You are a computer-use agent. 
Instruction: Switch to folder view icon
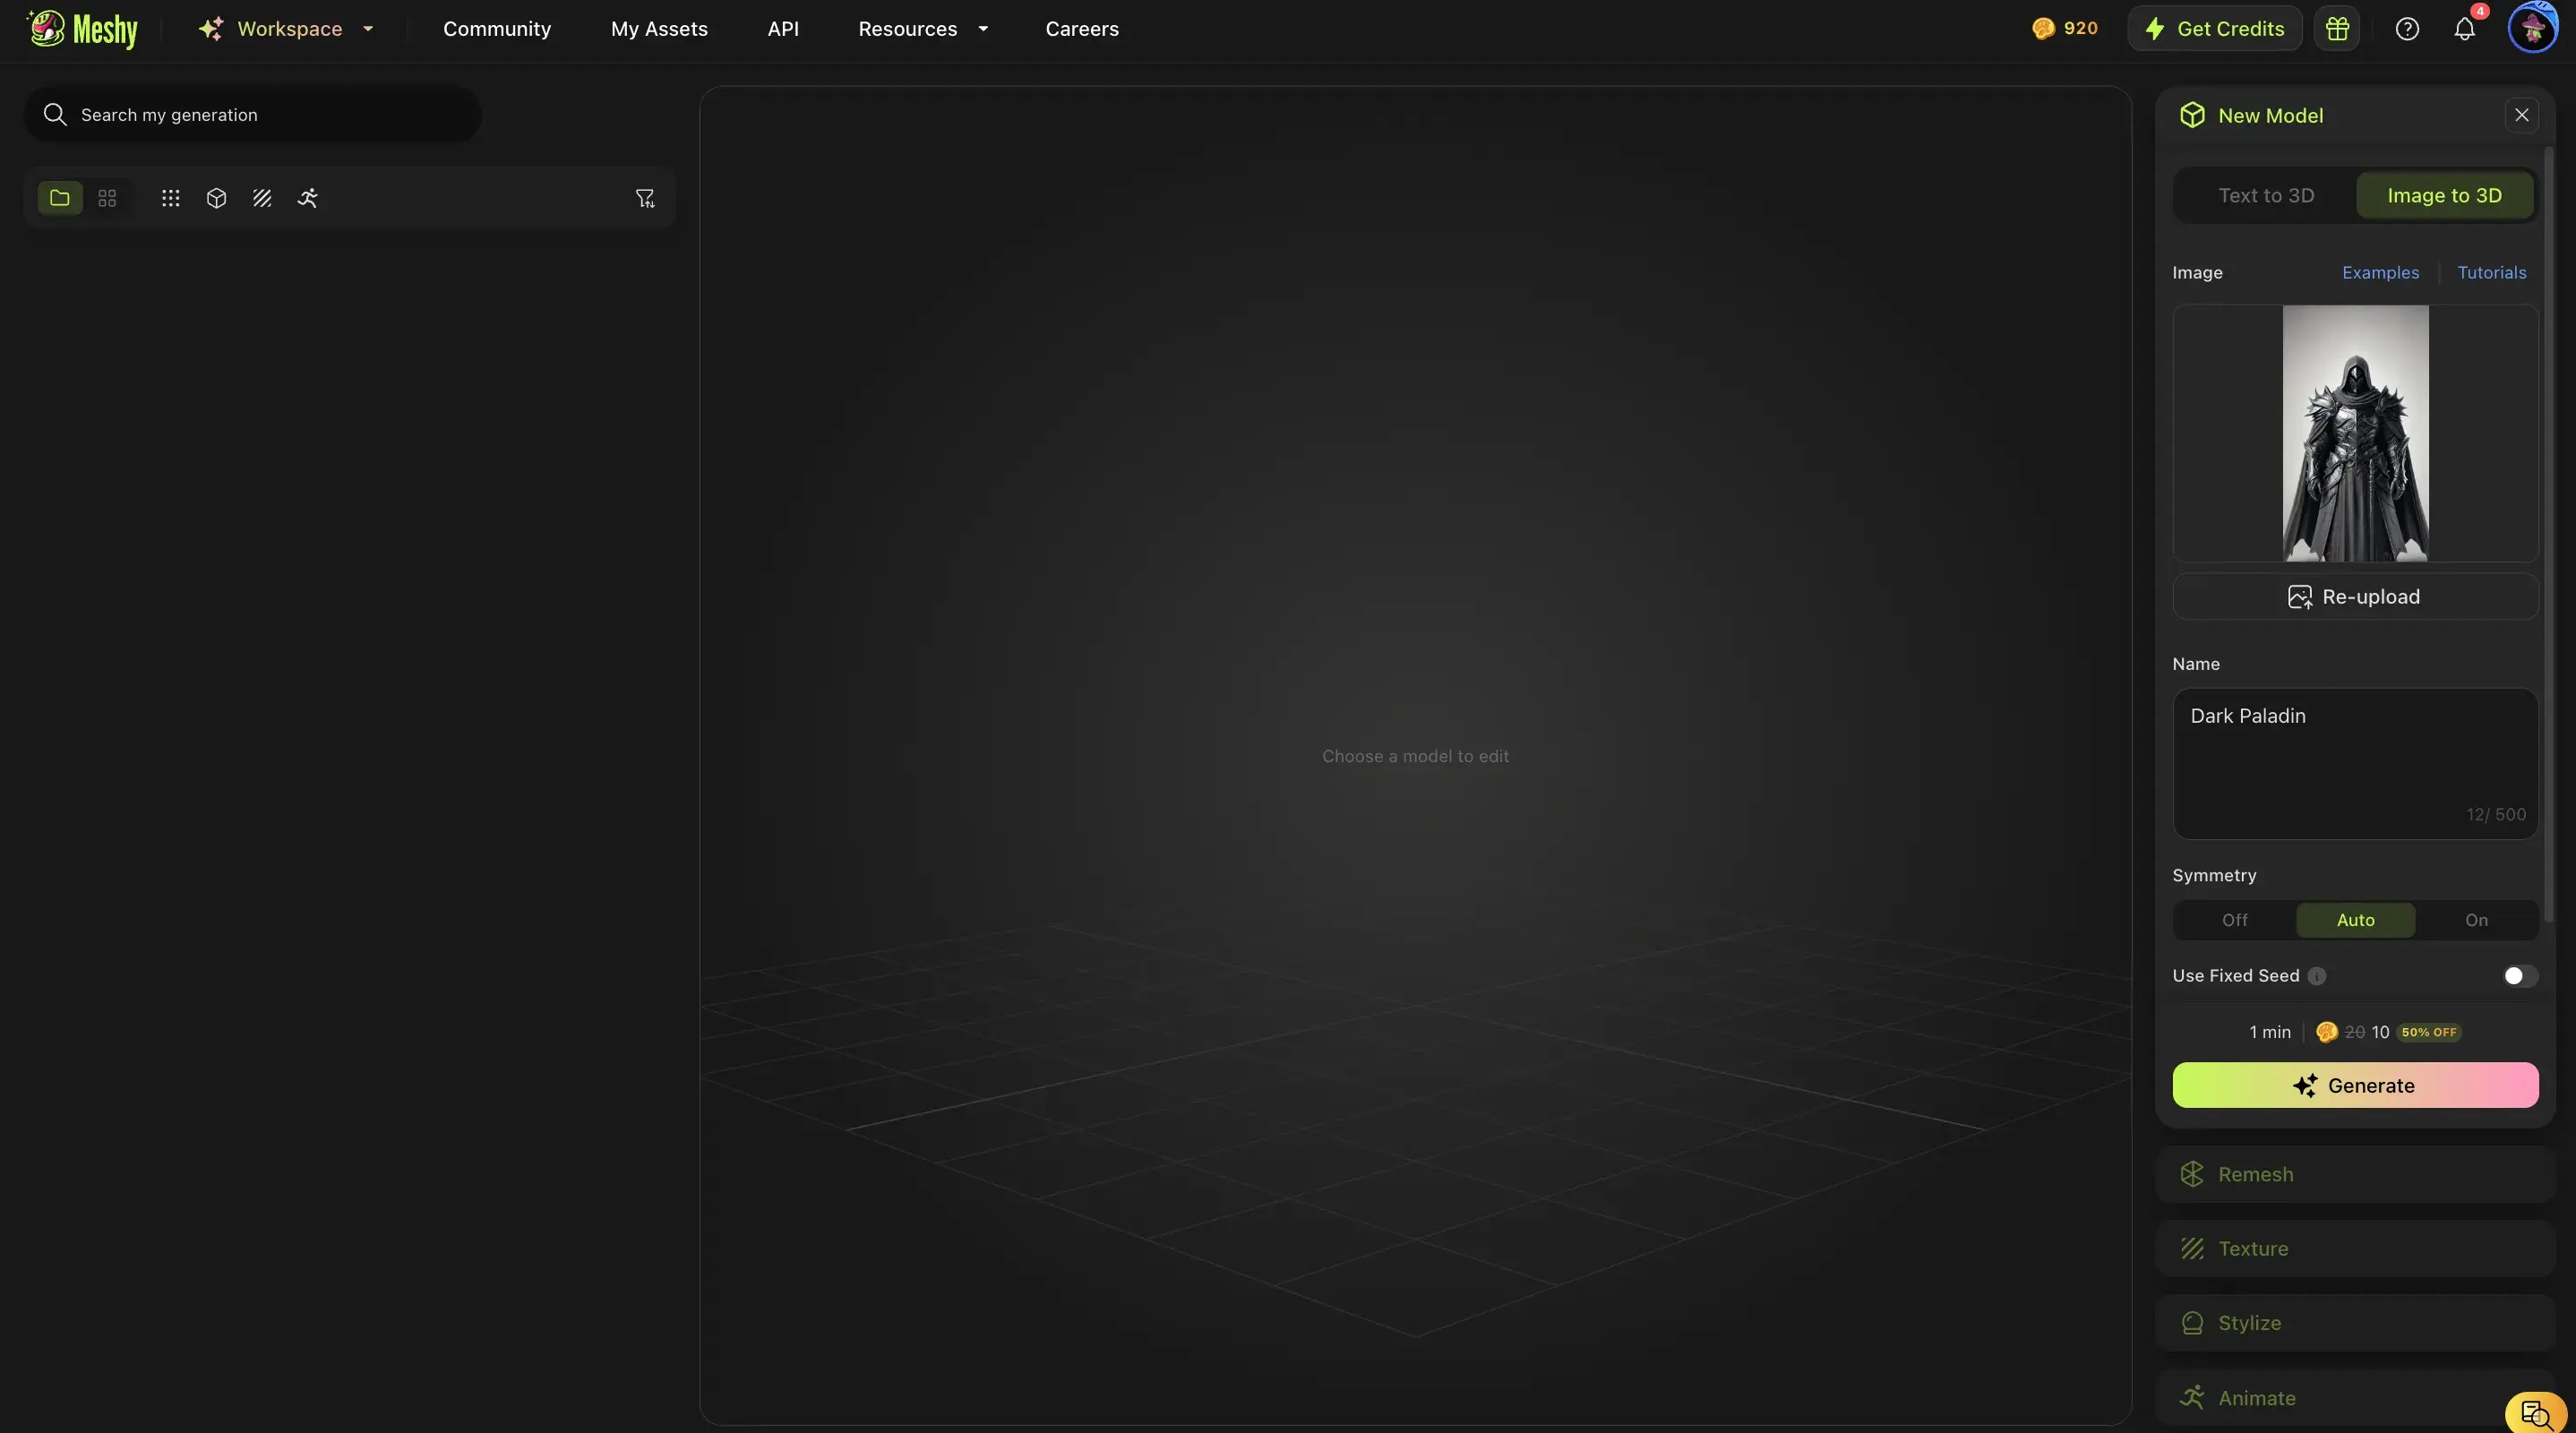(60, 198)
